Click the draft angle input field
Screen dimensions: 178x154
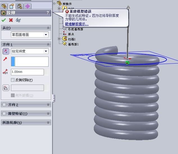coord(27,88)
